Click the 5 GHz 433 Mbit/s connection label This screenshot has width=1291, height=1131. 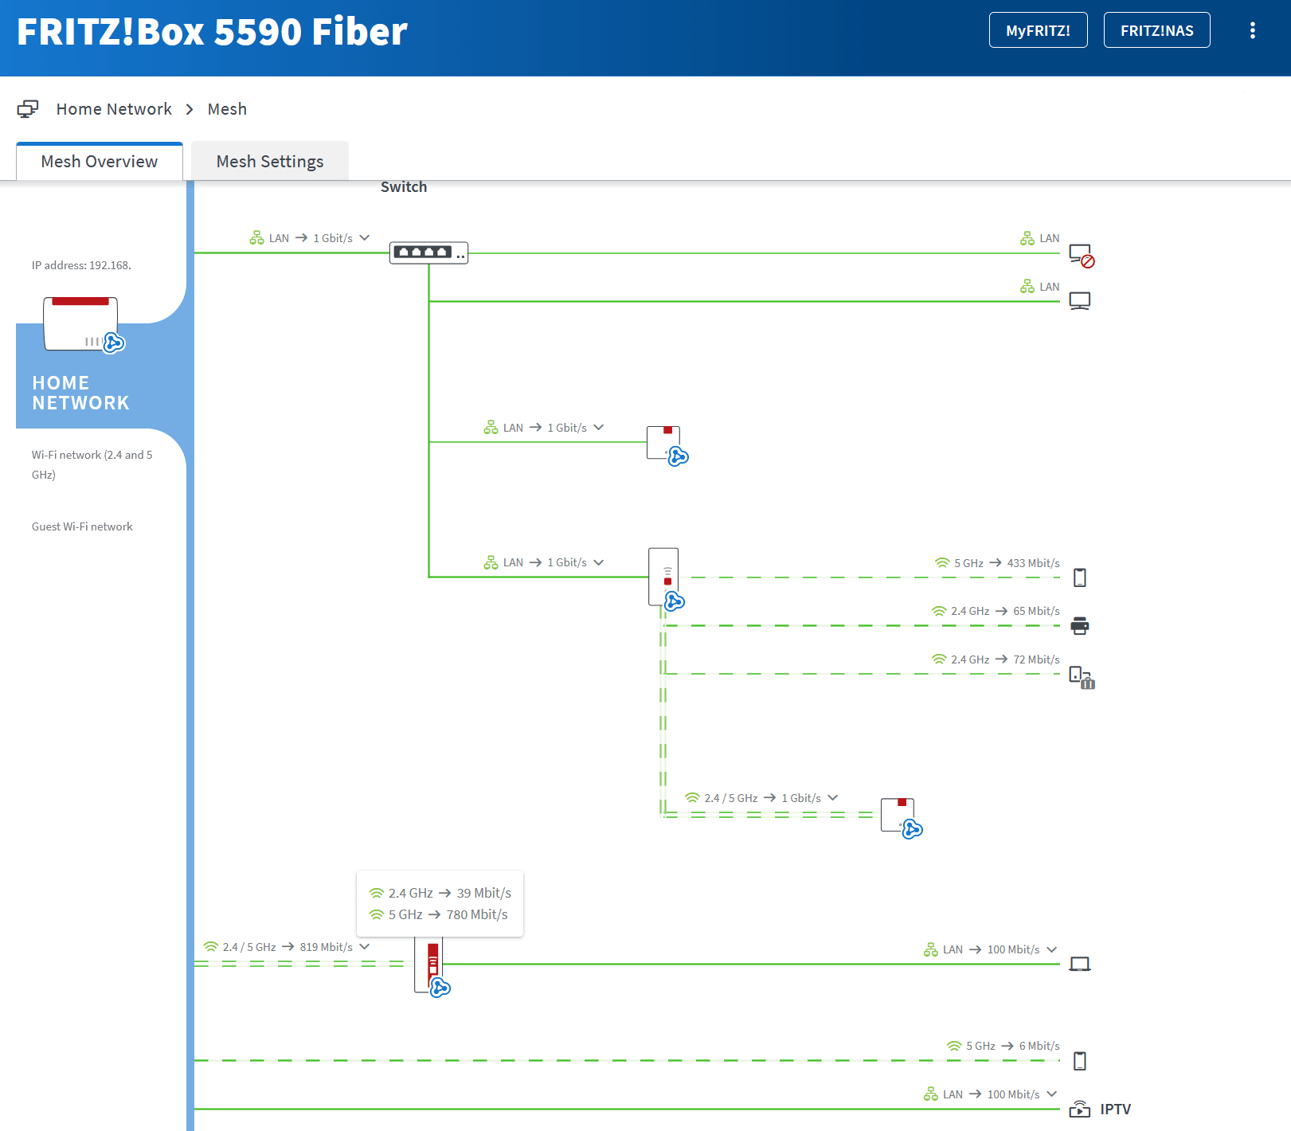click(997, 563)
